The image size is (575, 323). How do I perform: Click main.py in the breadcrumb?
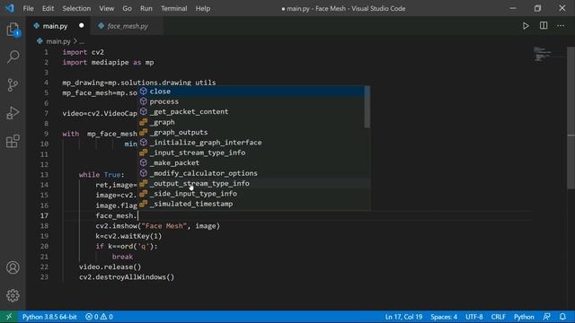[57, 41]
